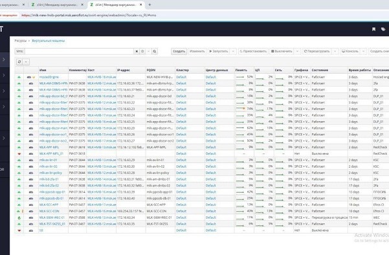Click the Перезагрузить button
389x255 pixels.
tap(317, 51)
